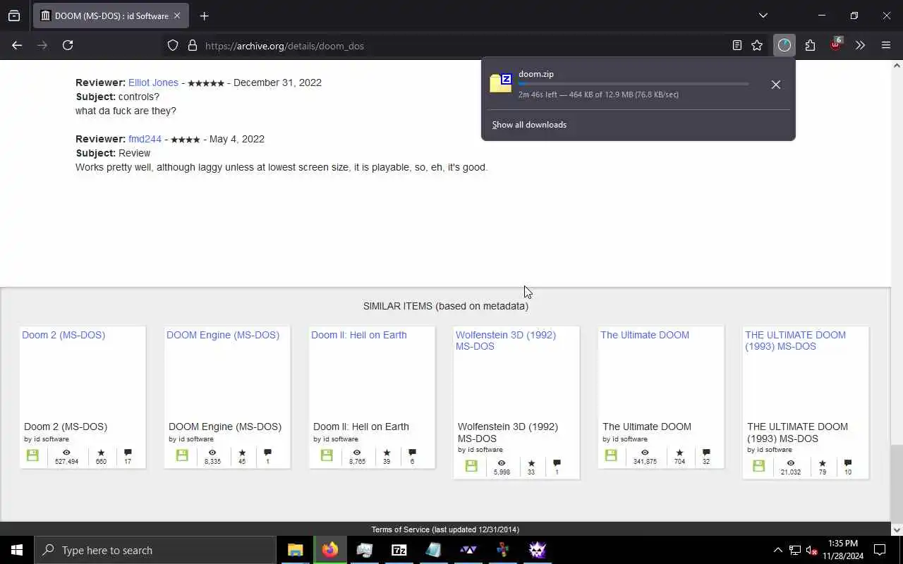Open the notifications center icon
The width and height of the screenshot is (903, 564).
tap(880, 550)
